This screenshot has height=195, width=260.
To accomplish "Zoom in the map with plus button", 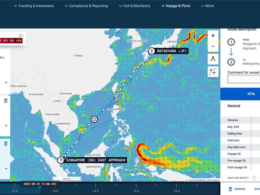I will pos(213,36).
